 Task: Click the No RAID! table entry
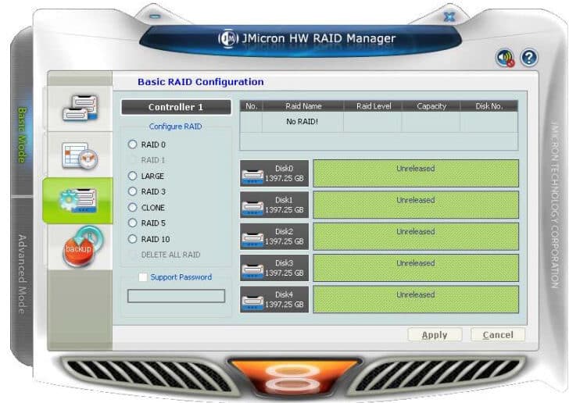click(x=302, y=122)
